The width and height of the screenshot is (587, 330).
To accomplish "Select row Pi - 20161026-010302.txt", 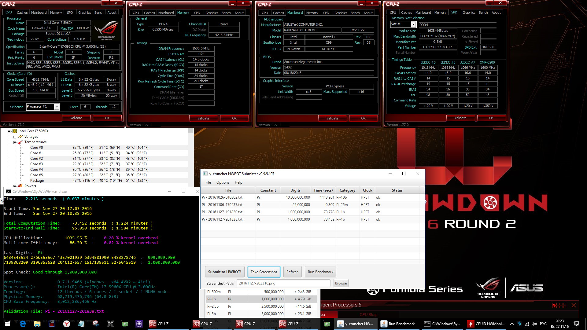I will click(310, 197).
